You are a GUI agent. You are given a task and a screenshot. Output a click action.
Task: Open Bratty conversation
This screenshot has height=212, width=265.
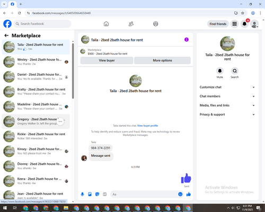36,92
